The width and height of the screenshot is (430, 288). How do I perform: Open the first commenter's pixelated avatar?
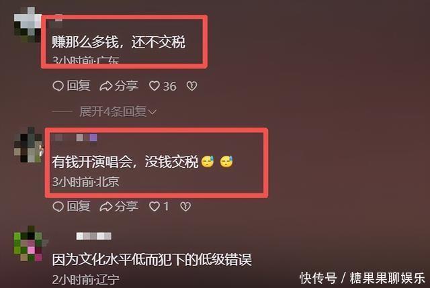pyautogui.click(x=28, y=24)
